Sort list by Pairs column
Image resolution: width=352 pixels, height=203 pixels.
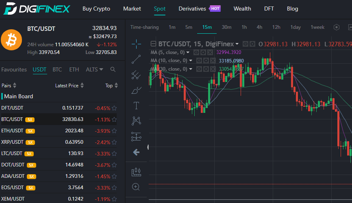(9, 85)
